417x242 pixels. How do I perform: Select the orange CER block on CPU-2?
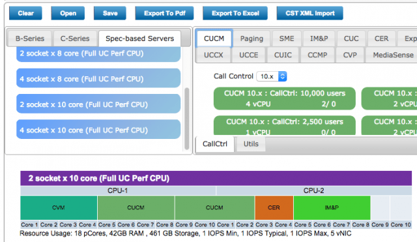(274, 207)
